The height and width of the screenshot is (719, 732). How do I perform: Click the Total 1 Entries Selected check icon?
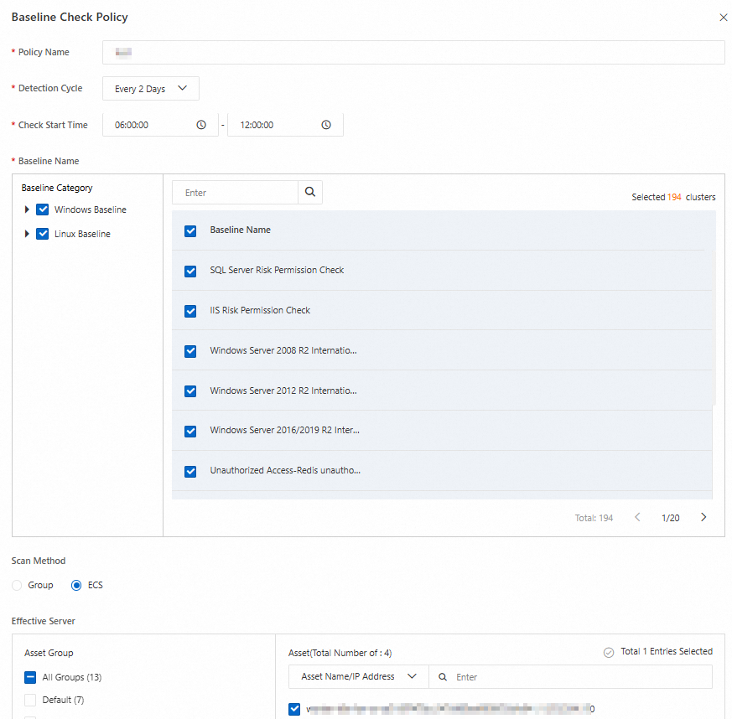coord(609,652)
